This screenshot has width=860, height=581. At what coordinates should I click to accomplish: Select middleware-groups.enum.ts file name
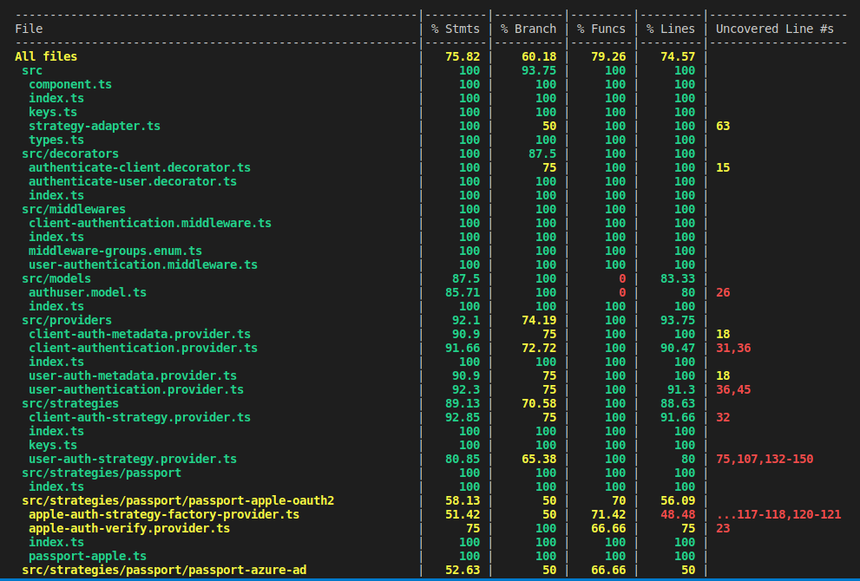click(x=115, y=251)
